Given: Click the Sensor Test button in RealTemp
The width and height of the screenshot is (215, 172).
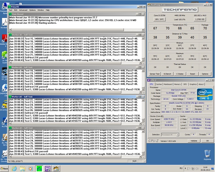Looking at the screenshot, I should (x=154, y=74).
